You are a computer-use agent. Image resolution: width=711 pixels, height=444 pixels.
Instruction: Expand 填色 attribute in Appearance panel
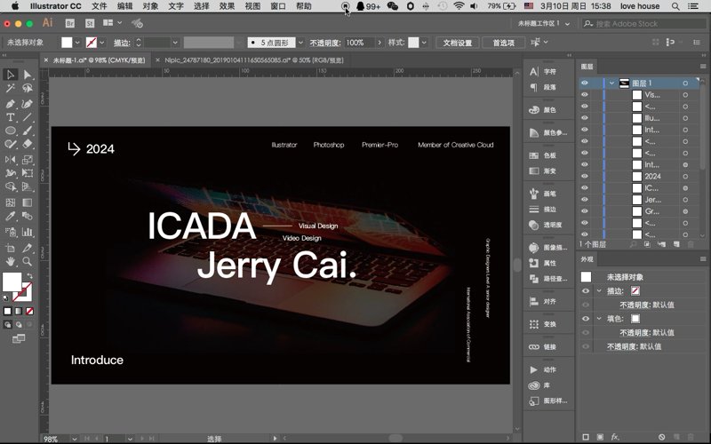pyautogui.click(x=599, y=319)
